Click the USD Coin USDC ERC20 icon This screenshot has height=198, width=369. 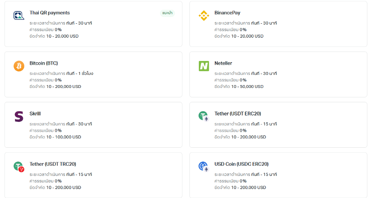coord(204,166)
